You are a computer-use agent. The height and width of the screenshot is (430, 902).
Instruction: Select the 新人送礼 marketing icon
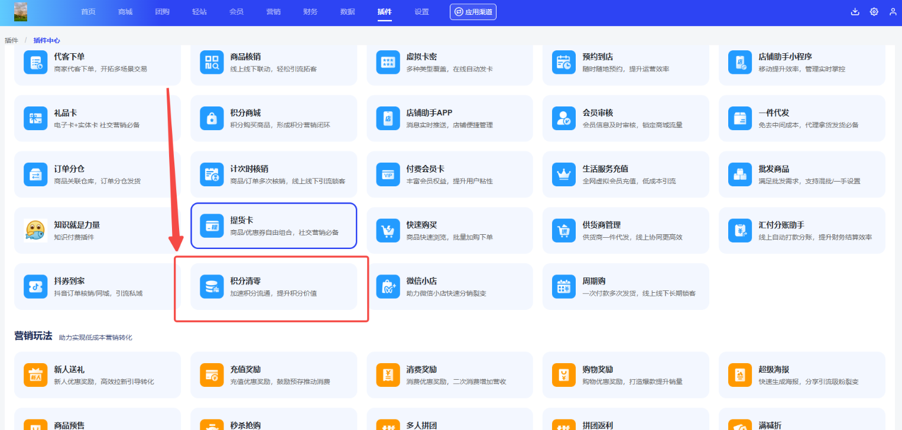pos(35,375)
